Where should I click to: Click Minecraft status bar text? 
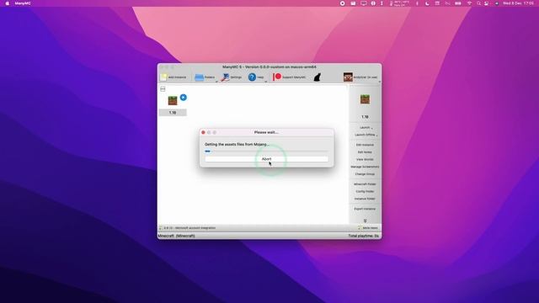click(176, 236)
